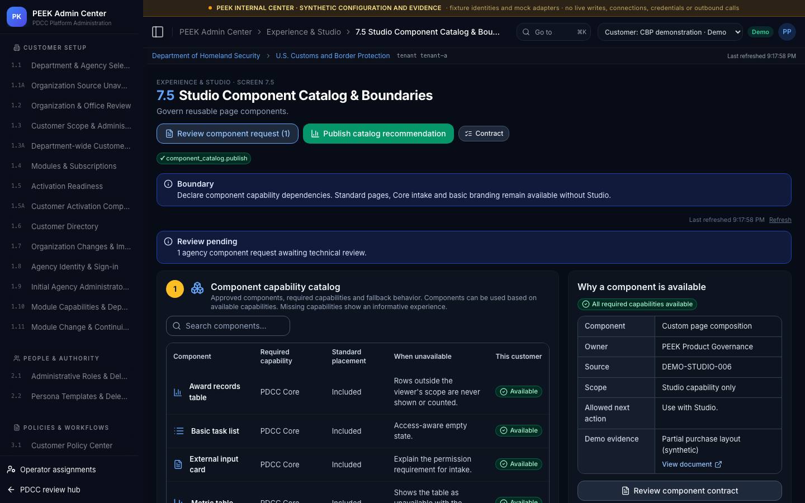Click the component catalog cubes icon
805x503 pixels.
197,288
